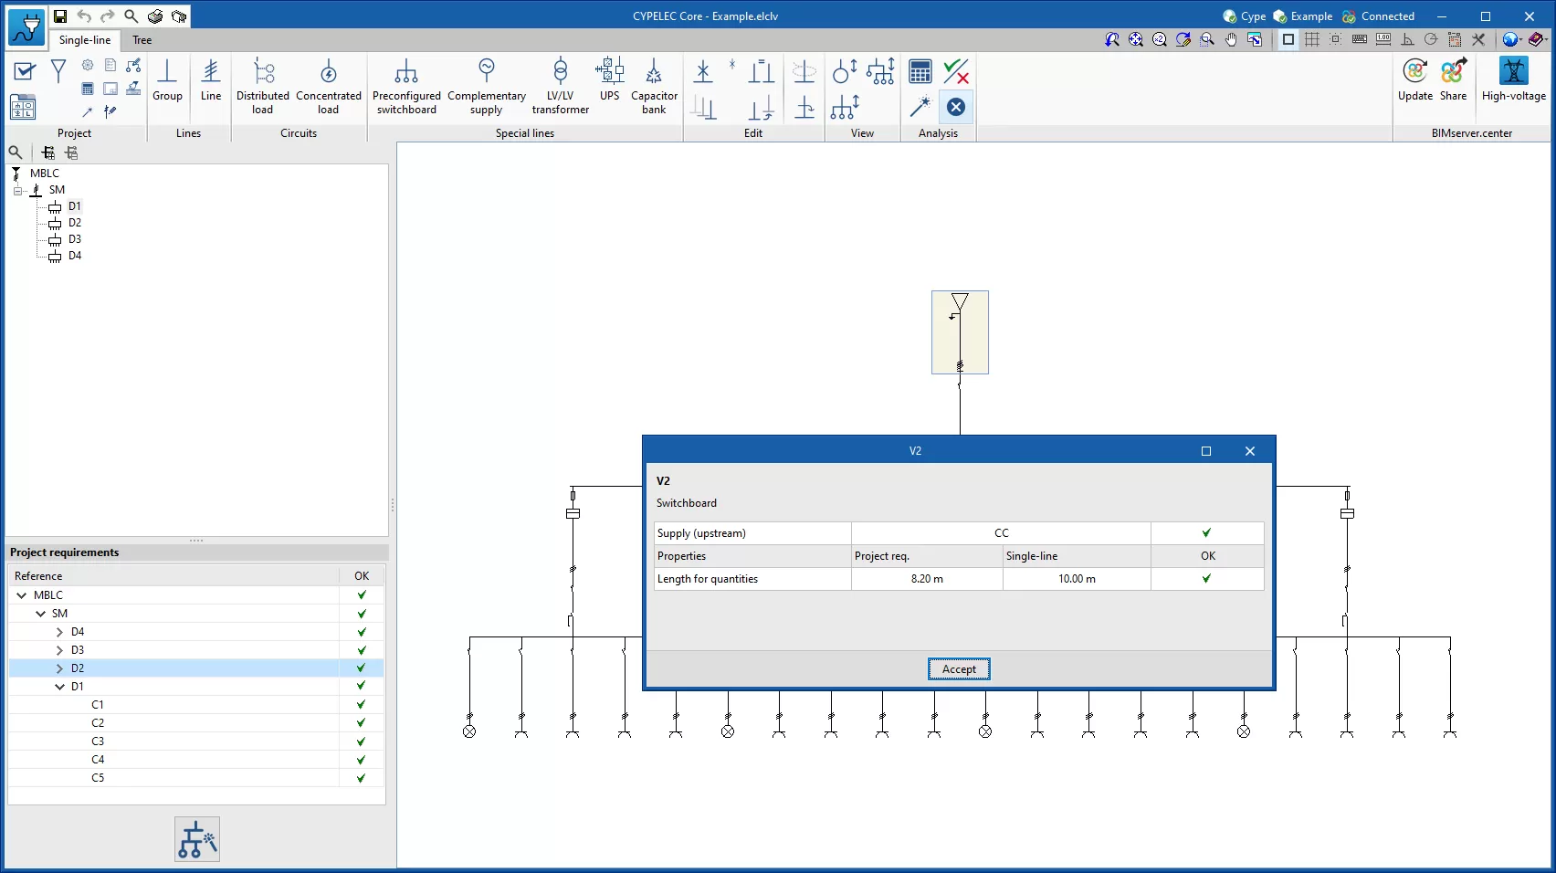Click the supply symbol box in diagram
The height and width of the screenshot is (873, 1556).
960,332
